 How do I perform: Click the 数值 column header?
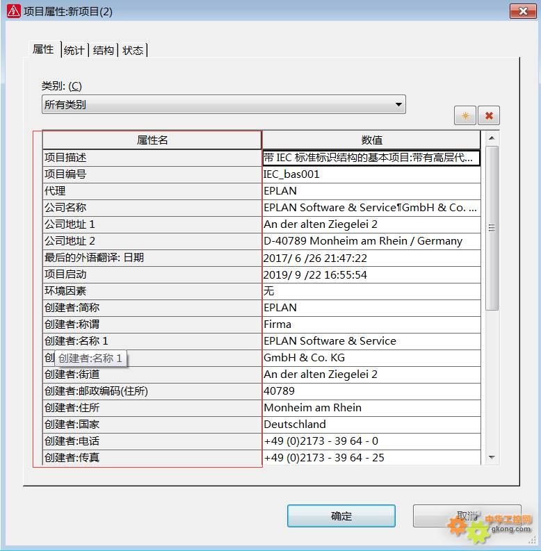point(371,140)
